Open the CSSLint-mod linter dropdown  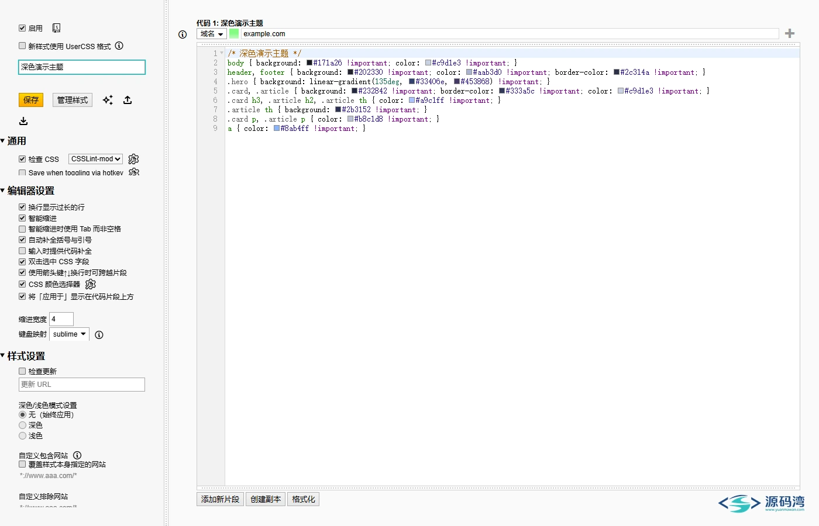[96, 159]
